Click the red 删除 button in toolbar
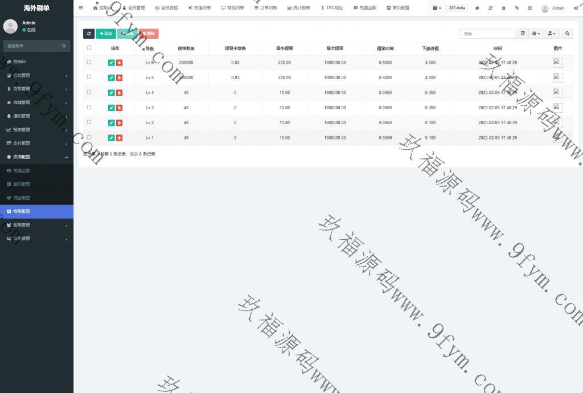 click(149, 34)
